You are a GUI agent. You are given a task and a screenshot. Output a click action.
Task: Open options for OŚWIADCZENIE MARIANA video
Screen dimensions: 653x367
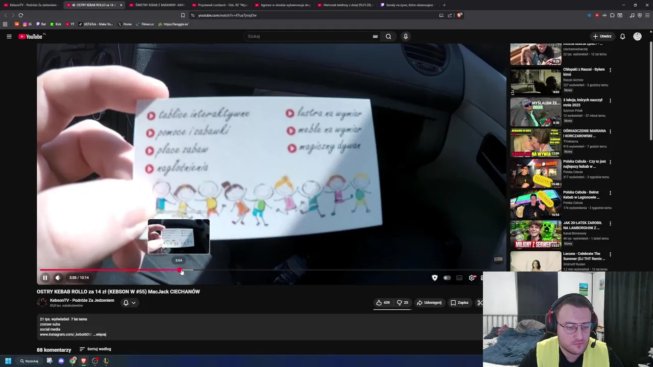click(610, 132)
